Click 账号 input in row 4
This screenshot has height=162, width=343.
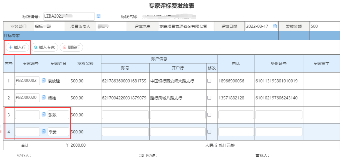tap(125, 132)
